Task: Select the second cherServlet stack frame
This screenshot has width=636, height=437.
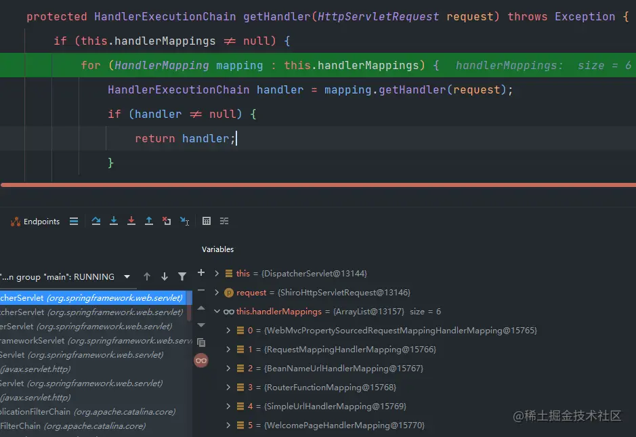Action: (x=93, y=312)
